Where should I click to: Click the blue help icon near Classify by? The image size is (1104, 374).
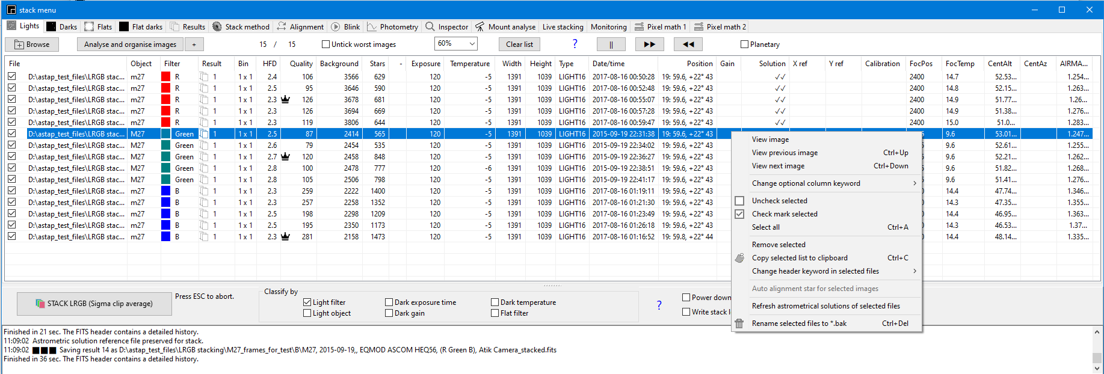pyautogui.click(x=659, y=305)
